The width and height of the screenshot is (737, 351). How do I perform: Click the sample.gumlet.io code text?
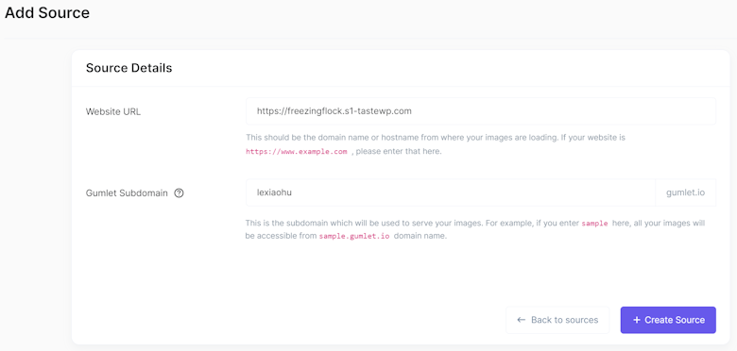click(x=354, y=237)
